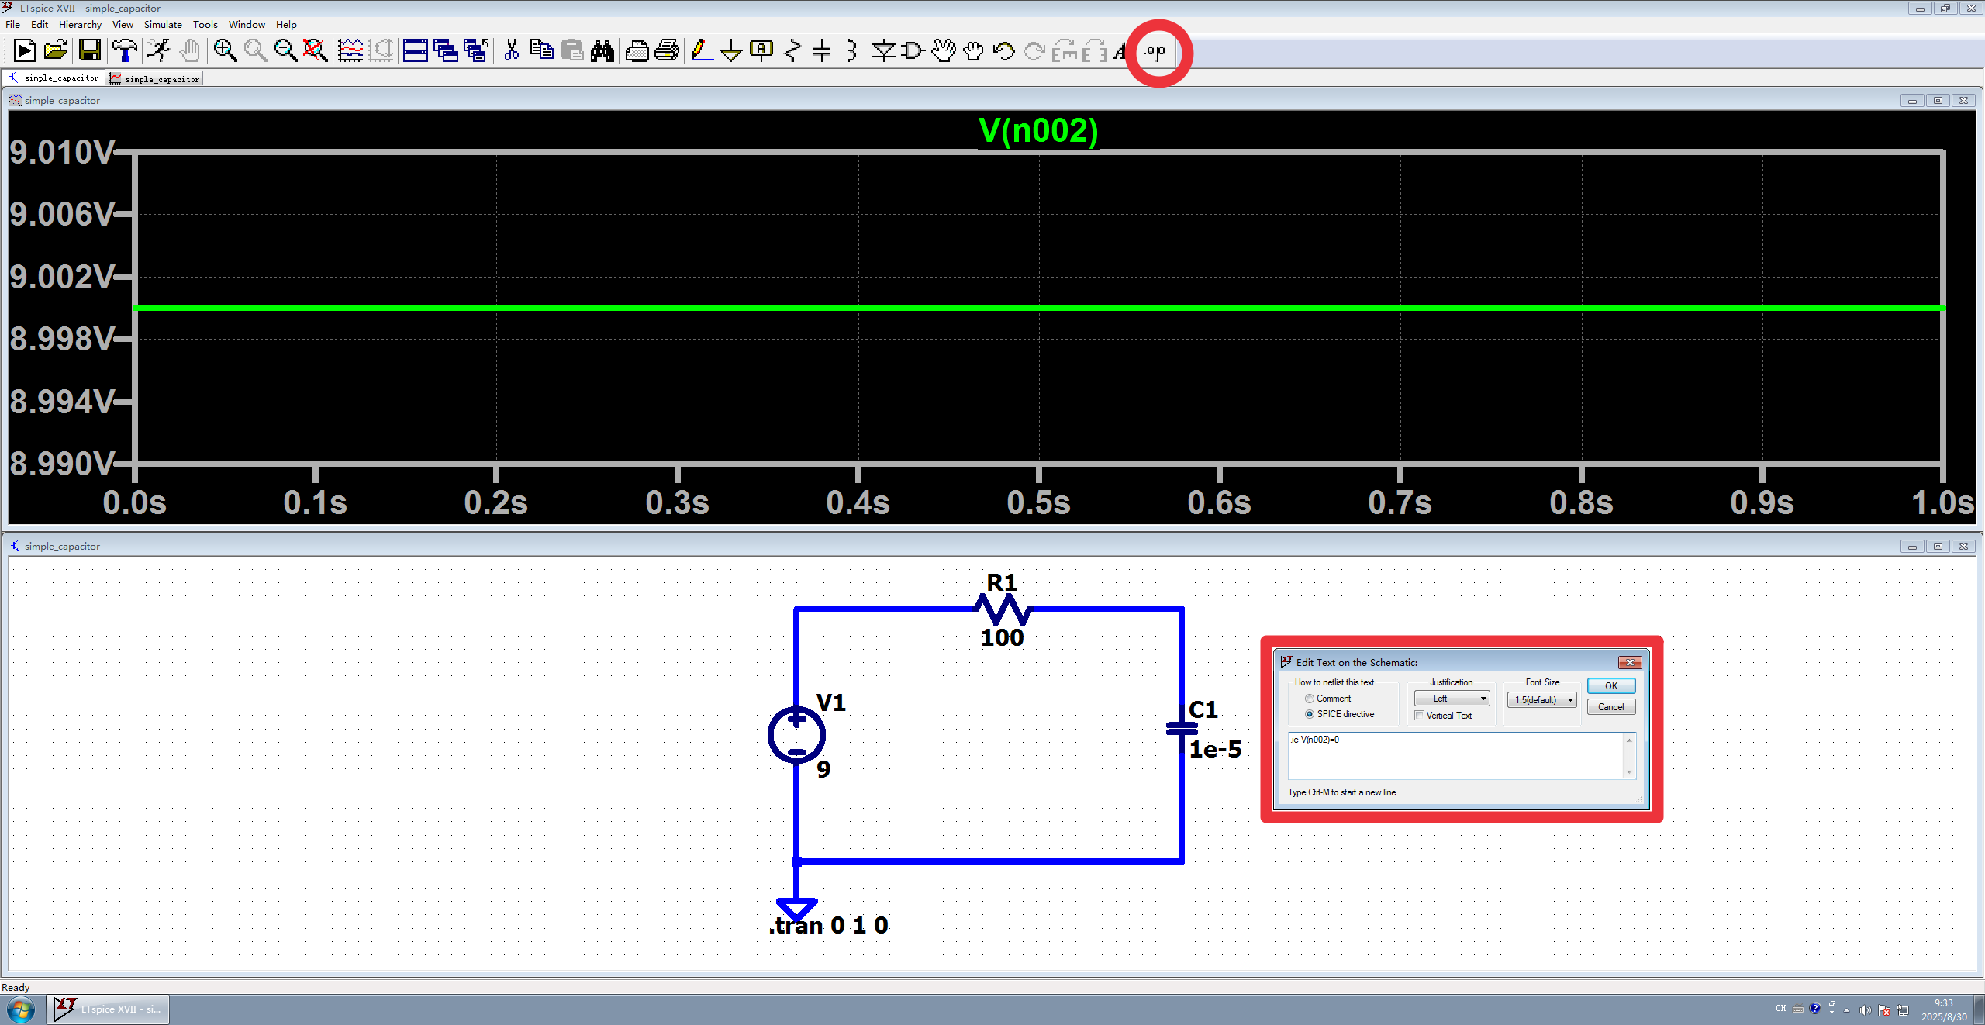Image resolution: width=1985 pixels, height=1025 pixels.
Task: Click the LTspice XVII taskbar button
Action: pyautogui.click(x=108, y=1009)
